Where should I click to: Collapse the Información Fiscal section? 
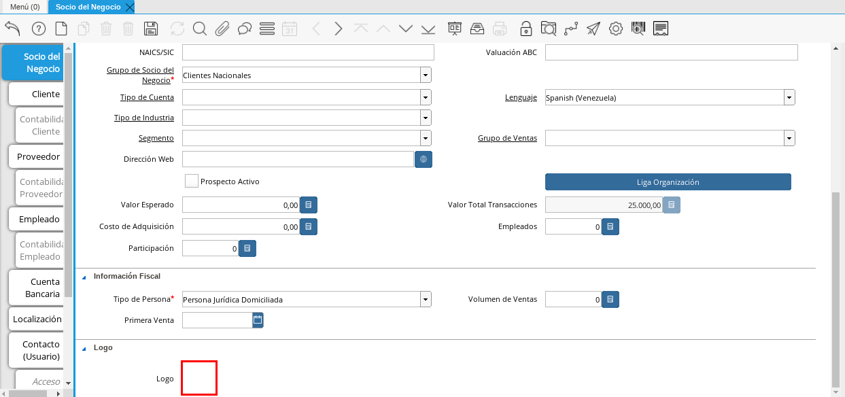(x=84, y=277)
